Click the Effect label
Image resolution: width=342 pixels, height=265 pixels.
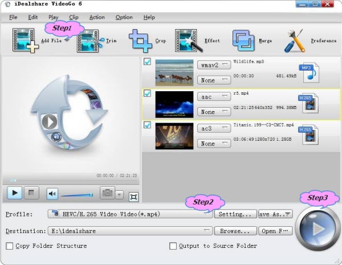click(x=212, y=40)
